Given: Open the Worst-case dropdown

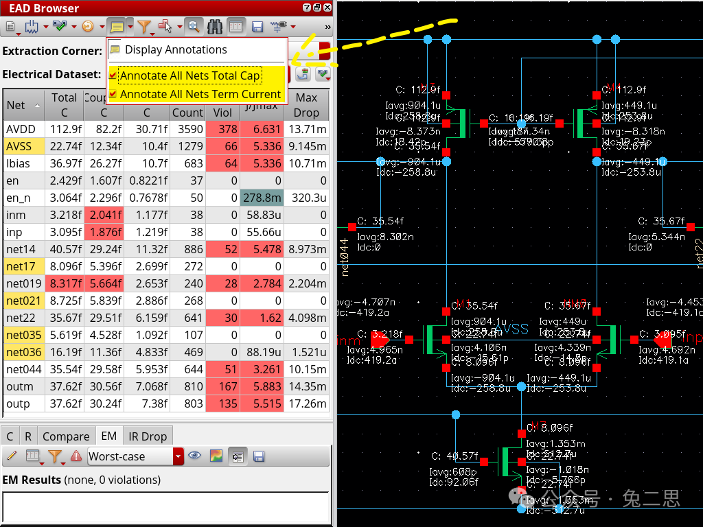Looking at the screenshot, I should tap(178, 456).
